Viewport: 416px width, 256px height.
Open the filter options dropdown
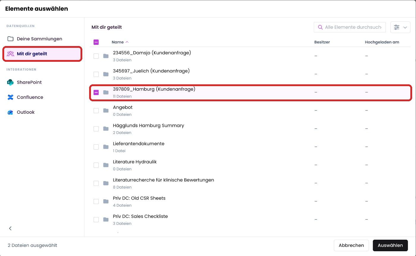pyautogui.click(x=400, y=27)
